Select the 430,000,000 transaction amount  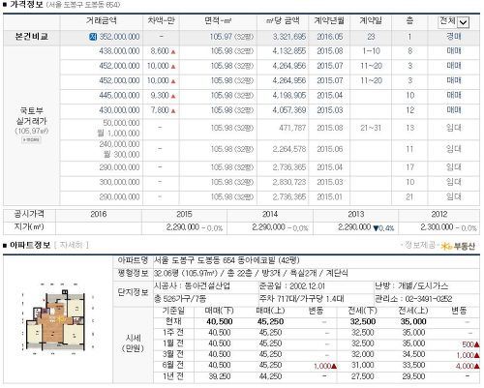tap(119, 110)
